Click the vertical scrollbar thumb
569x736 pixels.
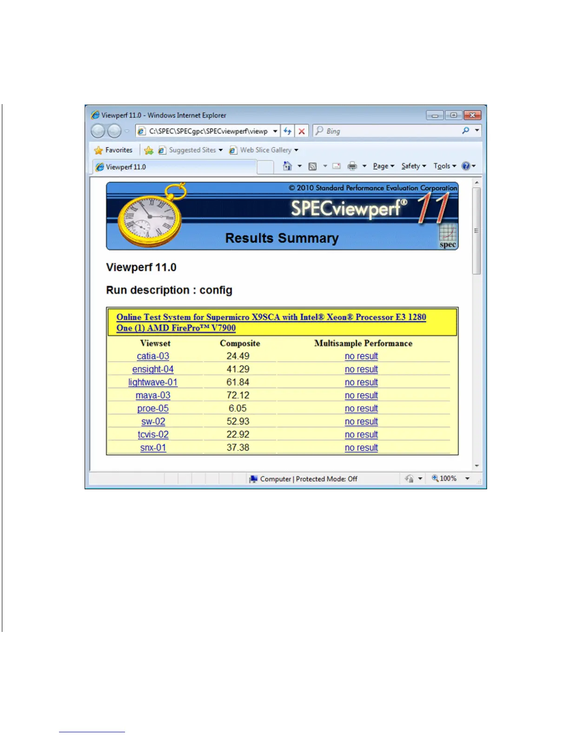tap(476, 231)
